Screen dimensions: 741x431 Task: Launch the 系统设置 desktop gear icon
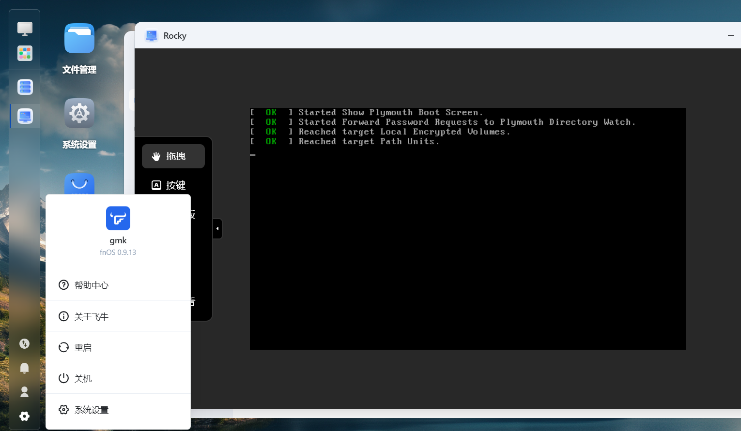[x=79, y=113]
